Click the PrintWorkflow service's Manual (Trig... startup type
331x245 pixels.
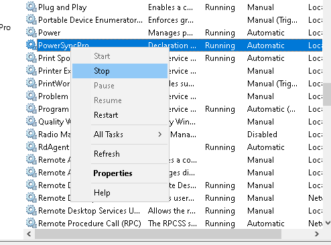pos(272,84)
